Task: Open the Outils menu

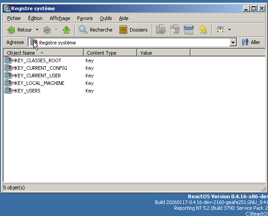Action: [106, 18]
